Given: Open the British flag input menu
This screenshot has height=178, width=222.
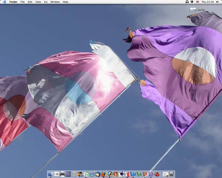Looking at the screenshot, I should 197,2.
